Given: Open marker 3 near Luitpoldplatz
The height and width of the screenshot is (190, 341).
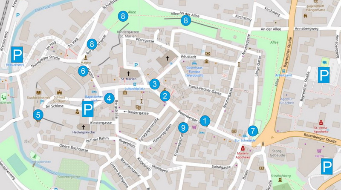Looking at the screenshot, I should coord(155,84).
